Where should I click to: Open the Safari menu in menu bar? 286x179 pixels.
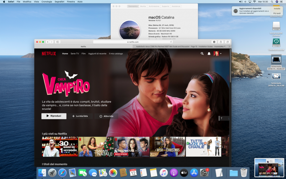click(11, 2)
